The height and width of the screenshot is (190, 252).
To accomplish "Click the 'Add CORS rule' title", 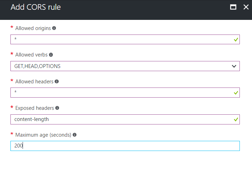I will pos(36,7).
